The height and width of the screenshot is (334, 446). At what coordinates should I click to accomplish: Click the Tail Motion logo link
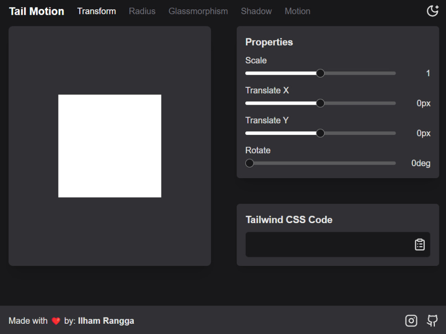(37, 12)
